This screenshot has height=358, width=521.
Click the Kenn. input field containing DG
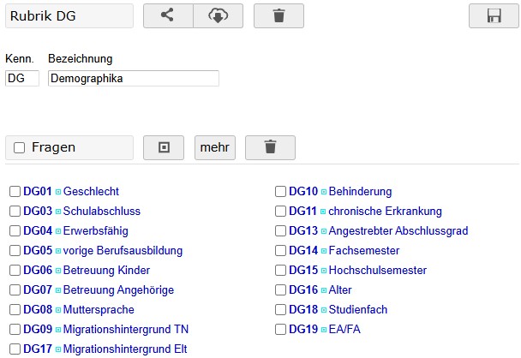(x=21, y=79)
